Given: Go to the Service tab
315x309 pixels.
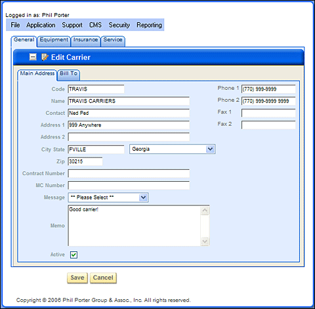Looking at the screenshot, I should 113,41.
